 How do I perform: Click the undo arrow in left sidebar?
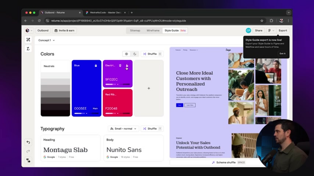click(28, 142)
